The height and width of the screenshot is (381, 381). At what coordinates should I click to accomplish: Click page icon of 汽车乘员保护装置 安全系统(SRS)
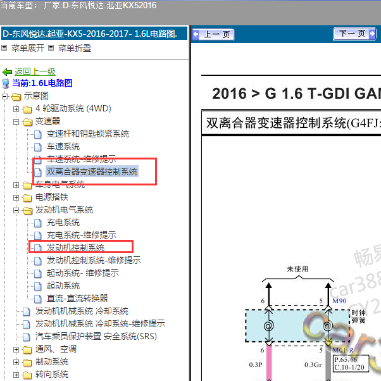26,337
